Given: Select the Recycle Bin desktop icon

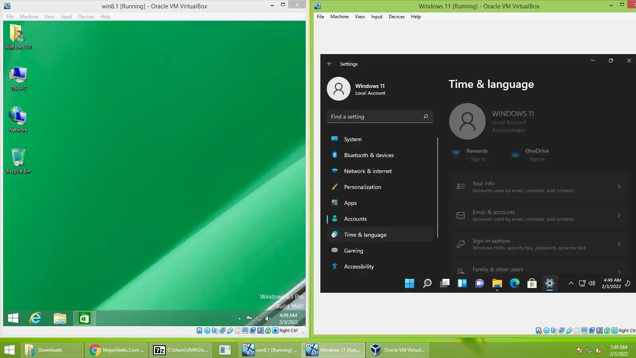Looking at the screenshot, I should click(18, 161).
